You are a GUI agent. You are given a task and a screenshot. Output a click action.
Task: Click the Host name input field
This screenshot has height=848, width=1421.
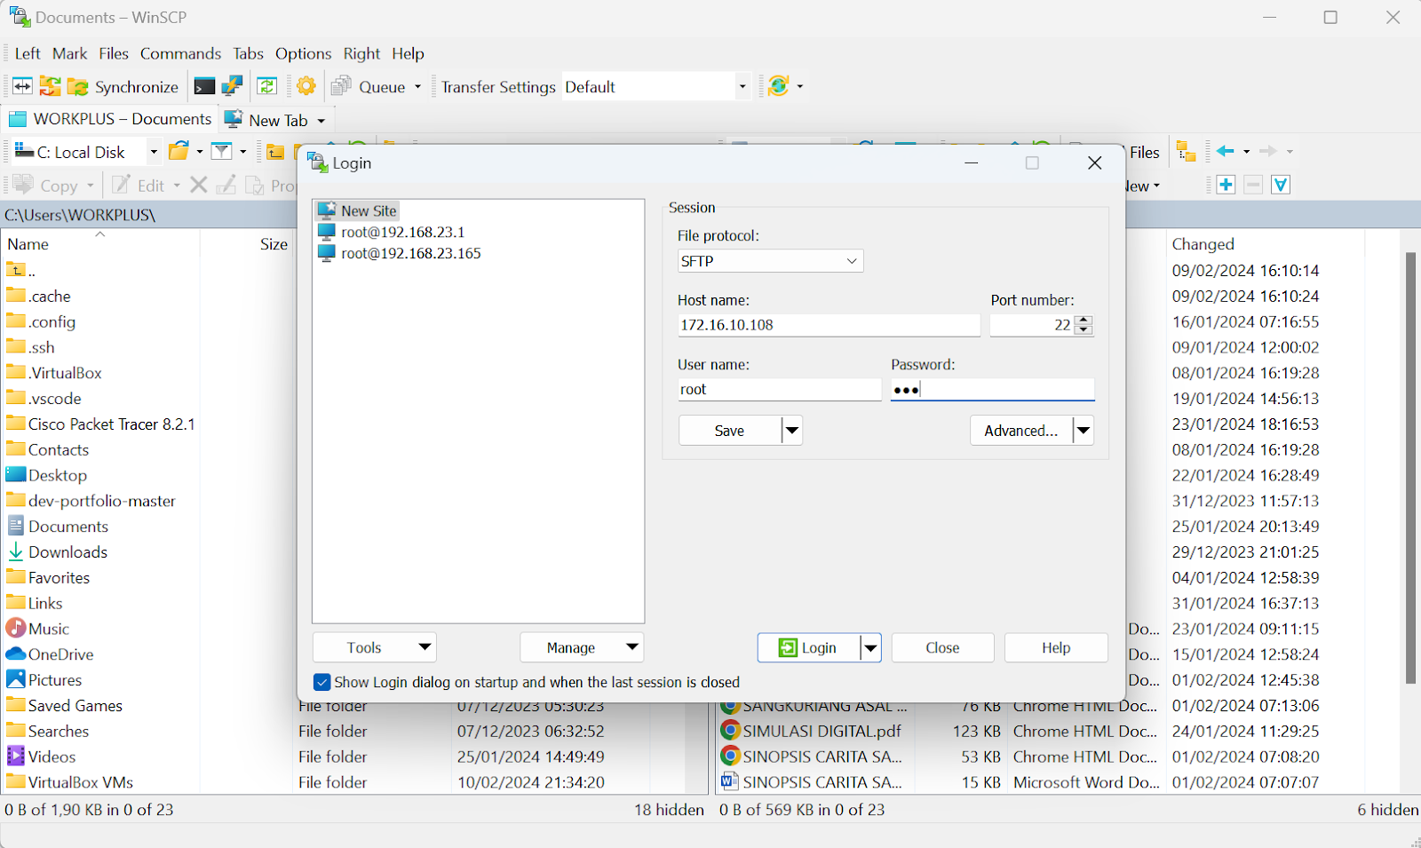pyautogui.click(x=829, y=325)
